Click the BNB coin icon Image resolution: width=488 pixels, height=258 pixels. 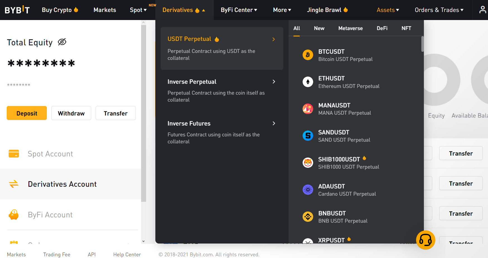(x=308, y=217)
